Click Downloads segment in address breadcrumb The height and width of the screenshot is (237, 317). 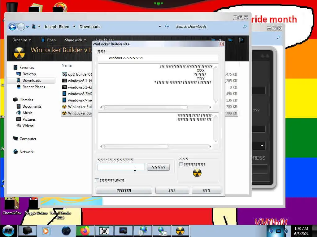(90, 27)
